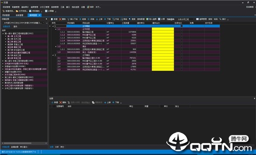Open the 计算器 calculator tool
Image resolution: width=256 pixels, height=155 pixels.
(49, 11)
